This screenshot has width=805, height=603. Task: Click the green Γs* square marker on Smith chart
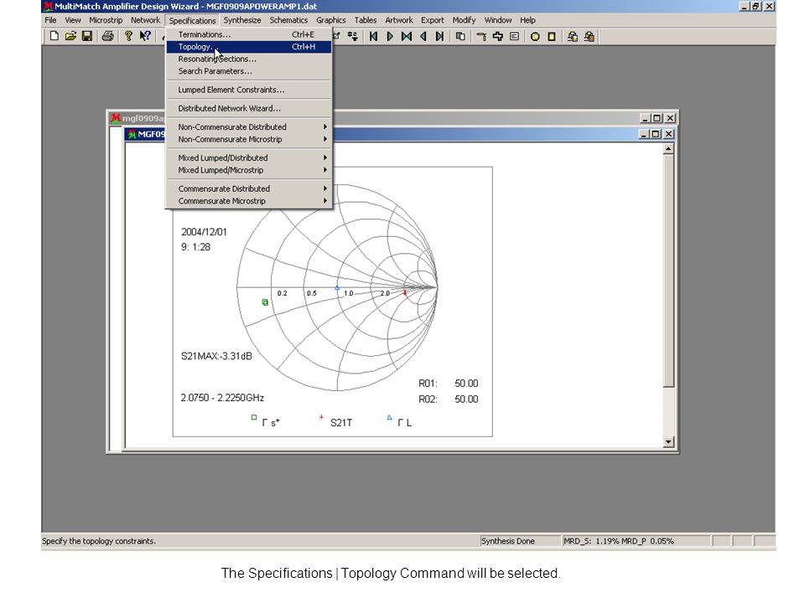[x=265, y=302]
